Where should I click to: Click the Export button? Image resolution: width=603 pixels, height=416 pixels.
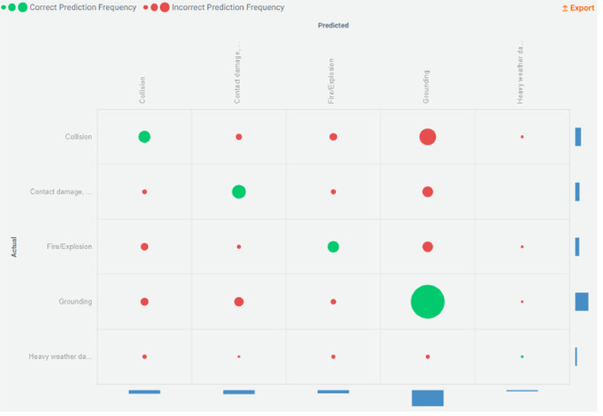pyautogui.click(x=578, y=8)
